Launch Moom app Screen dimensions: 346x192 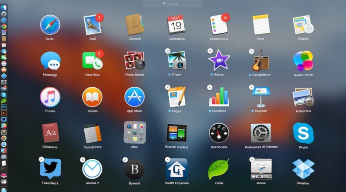(x=261, y=169)
